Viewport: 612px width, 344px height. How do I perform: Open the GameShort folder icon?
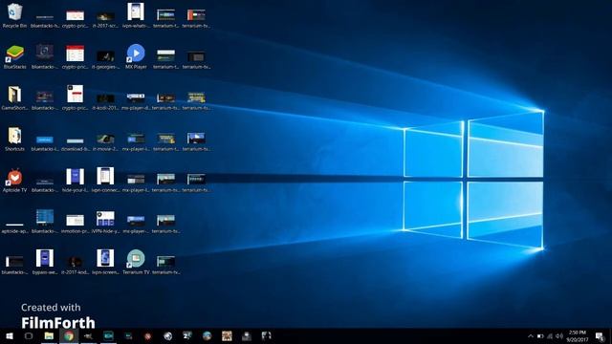(15, 97)
